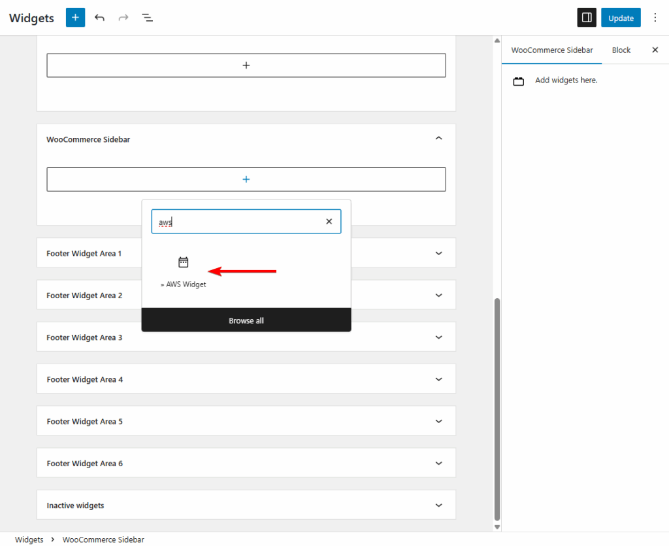
Task: Clear the search with the X icon
Action: point(329,222)
